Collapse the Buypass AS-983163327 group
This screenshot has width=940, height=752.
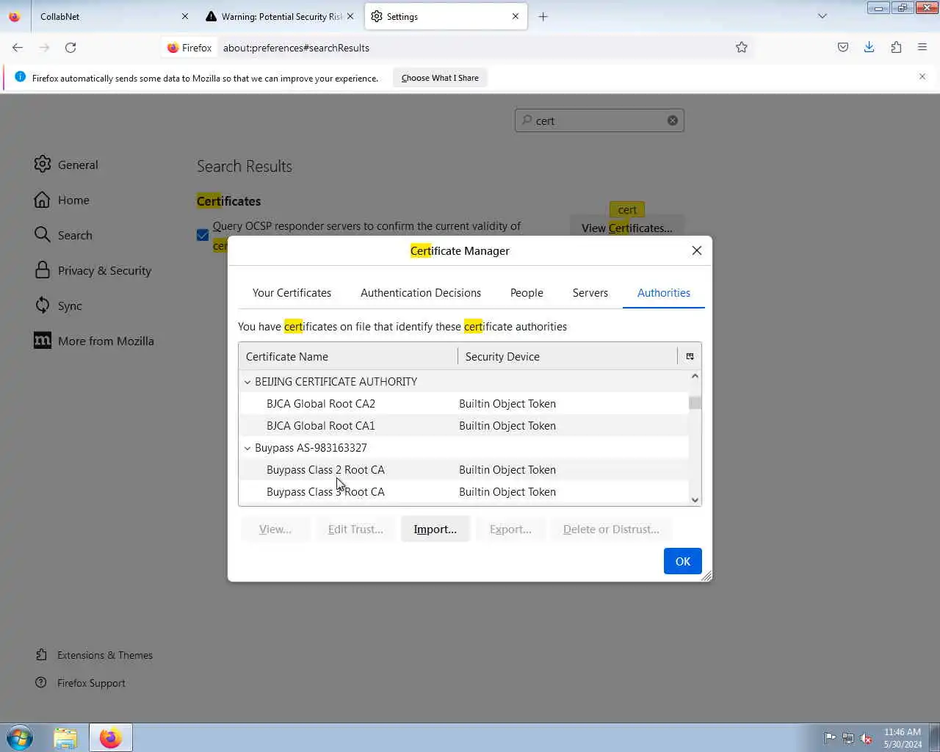247,448
